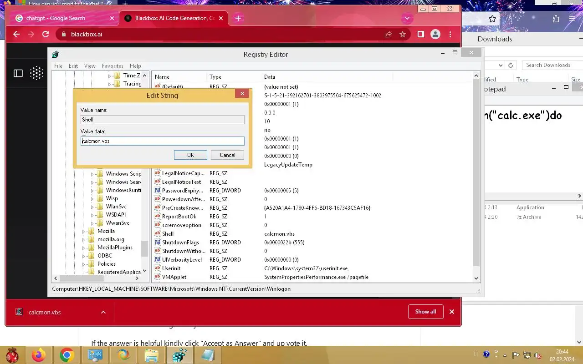Expand the Tracing registry key
This screenshot has width=583, height=364.
(110, 84)
